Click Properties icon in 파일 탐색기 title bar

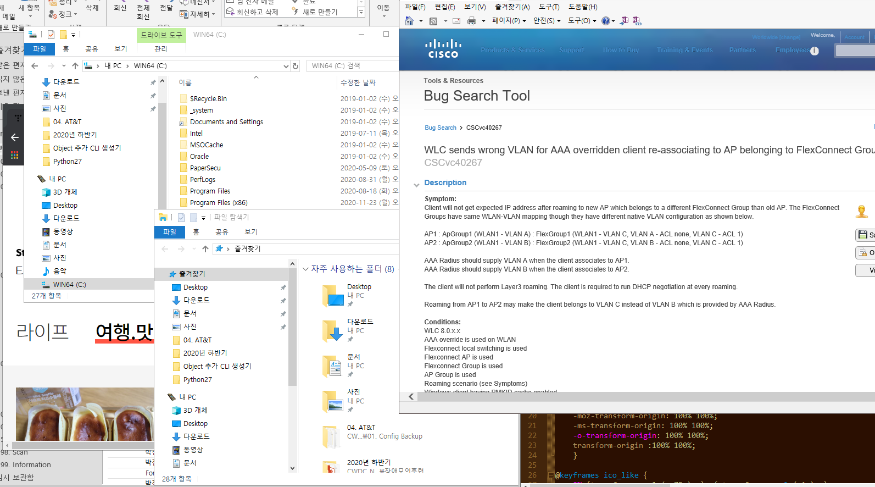tap(181, 218)
